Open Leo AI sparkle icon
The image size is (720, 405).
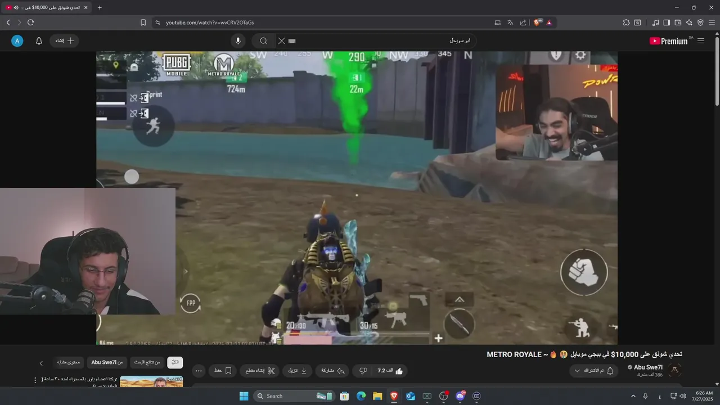[689, 22]
